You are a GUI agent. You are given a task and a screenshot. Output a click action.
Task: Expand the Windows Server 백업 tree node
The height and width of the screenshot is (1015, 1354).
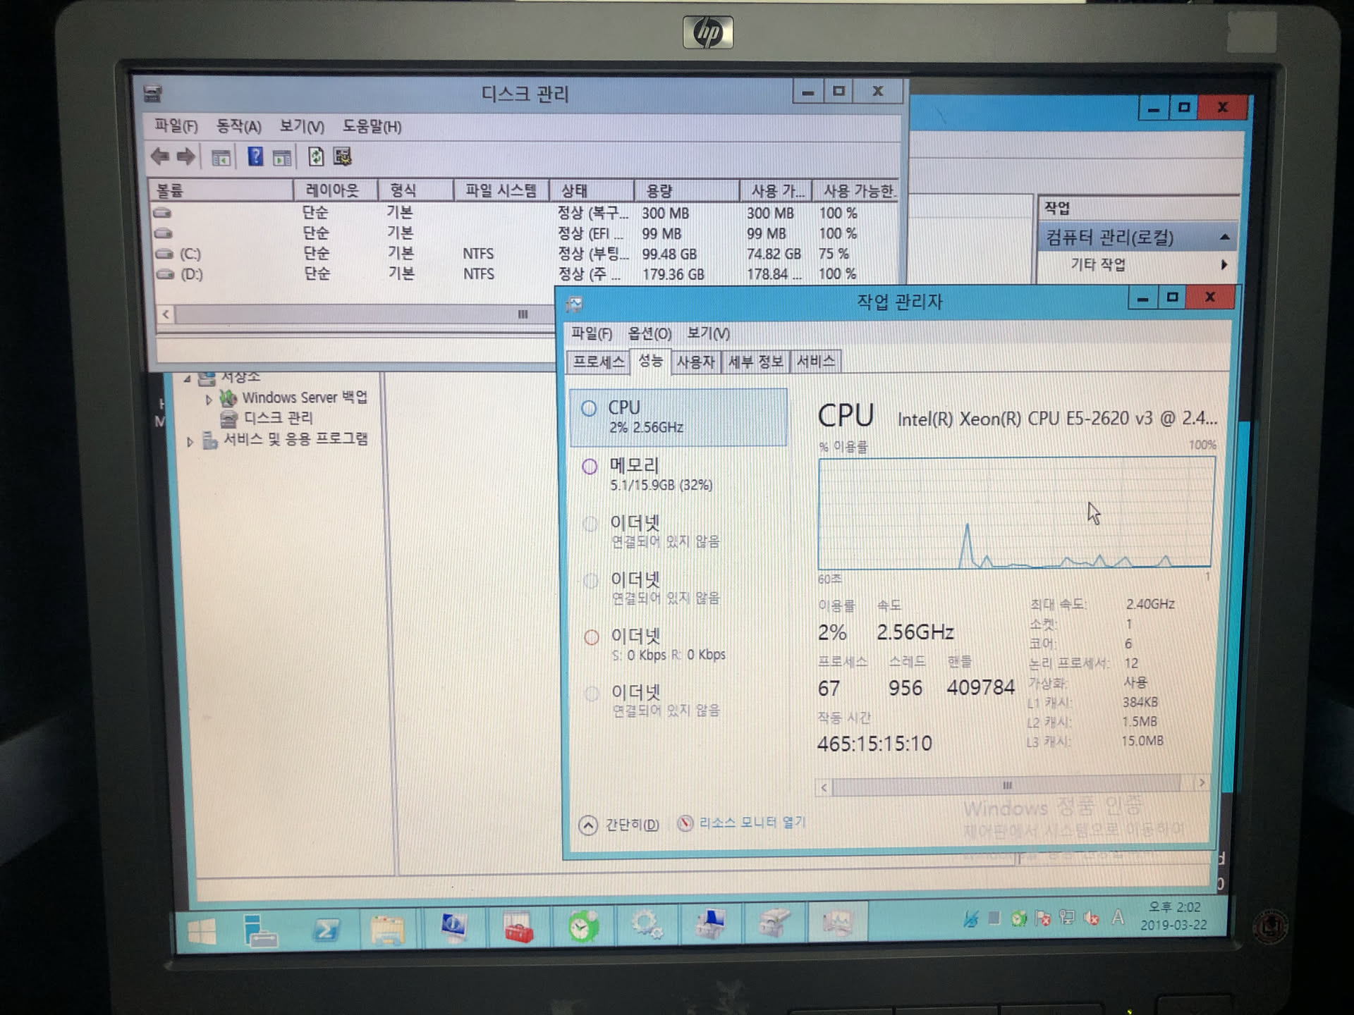[209, 400]
